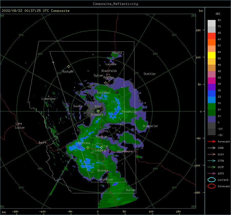Pick the slate 0-10 dBZ swatch
This screenshot has height=215, width=231.
pyautogui.click(x=211, y=119)
